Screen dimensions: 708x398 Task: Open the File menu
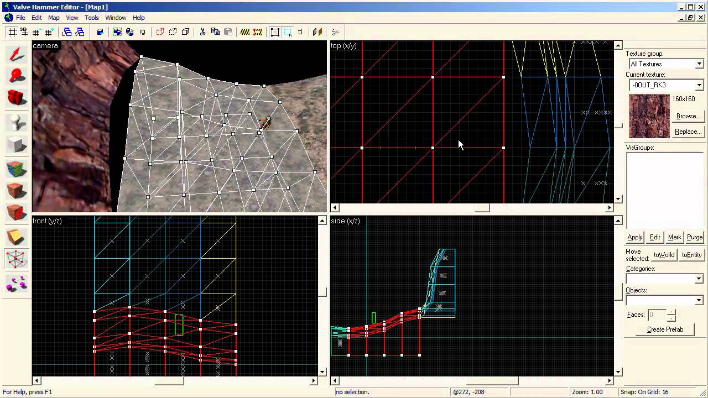(x=20, y=18)
